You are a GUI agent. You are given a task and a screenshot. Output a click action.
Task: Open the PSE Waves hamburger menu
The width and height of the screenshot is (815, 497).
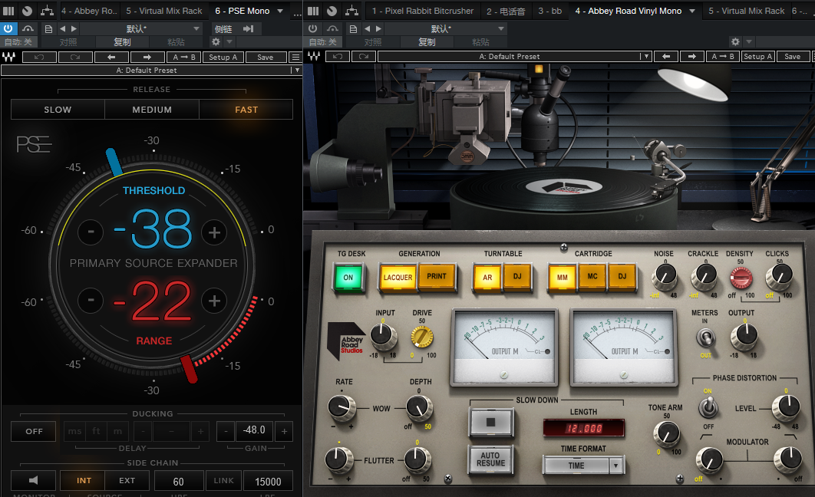(x=295, y=58)
